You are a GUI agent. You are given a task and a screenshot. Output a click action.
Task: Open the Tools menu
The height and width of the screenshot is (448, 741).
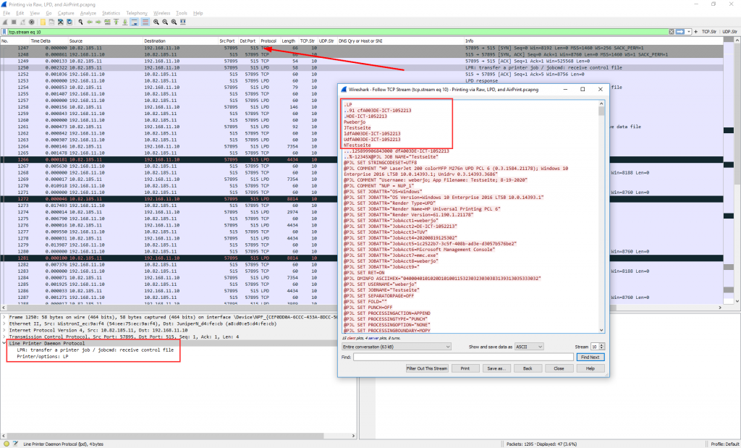tap(182, 13)
